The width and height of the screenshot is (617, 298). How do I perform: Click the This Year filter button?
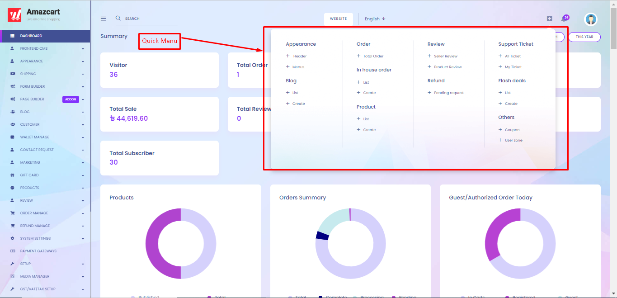pyautogui.click(x=584, y=37)
